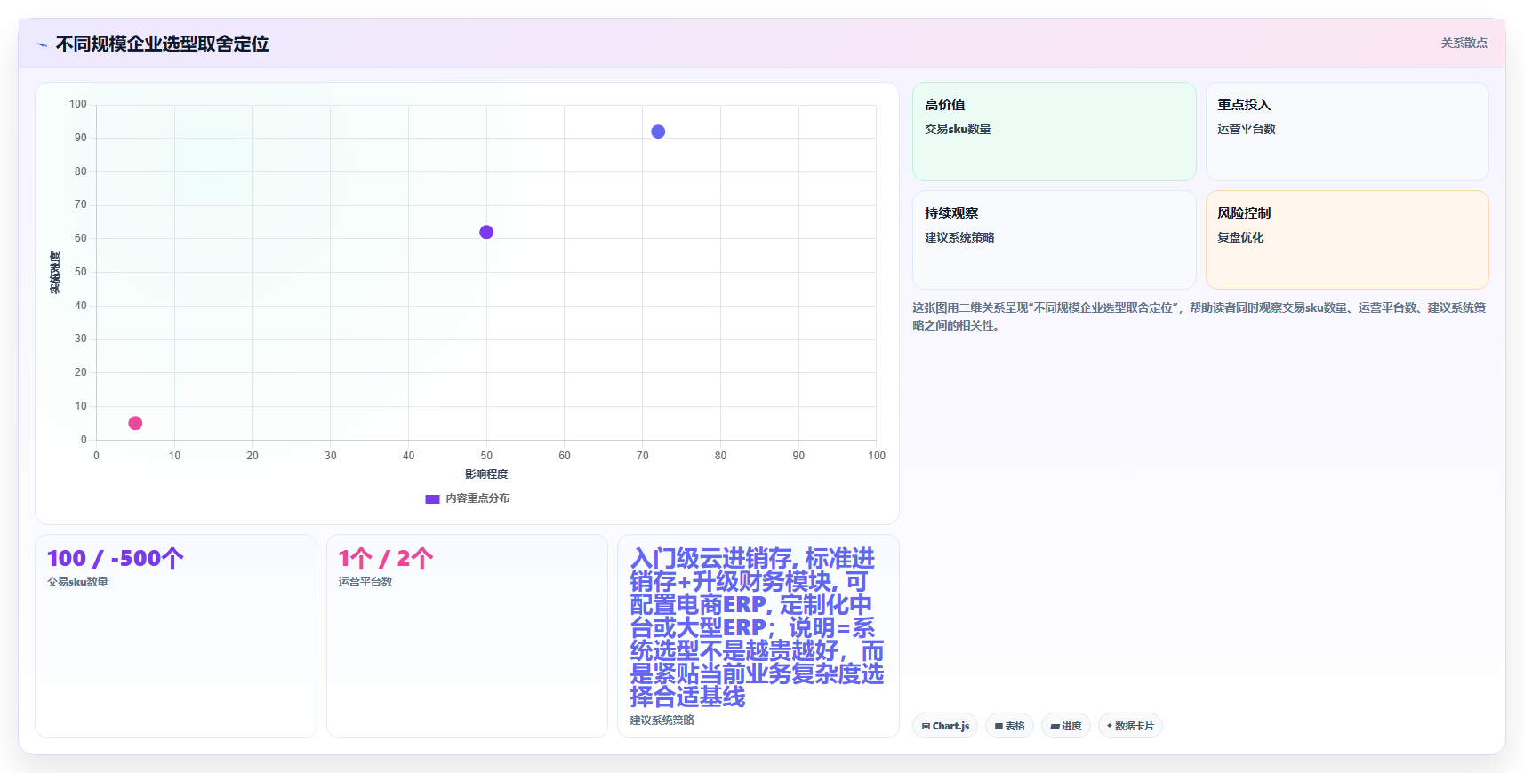The width and height of the screenshot is (1524, 773).
Task: Click the page title 不同规模企业选型取舍定位
Action: [163, 44]
